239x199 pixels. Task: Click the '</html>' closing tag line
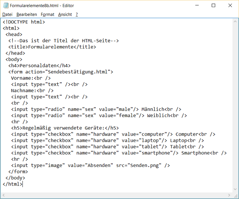[12, 184]
